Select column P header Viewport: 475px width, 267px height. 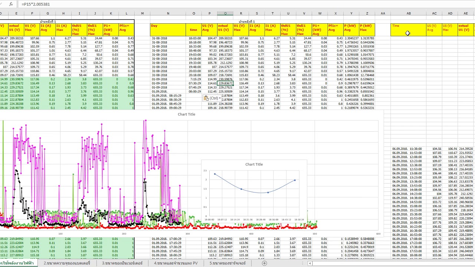(x=209, y=13)
